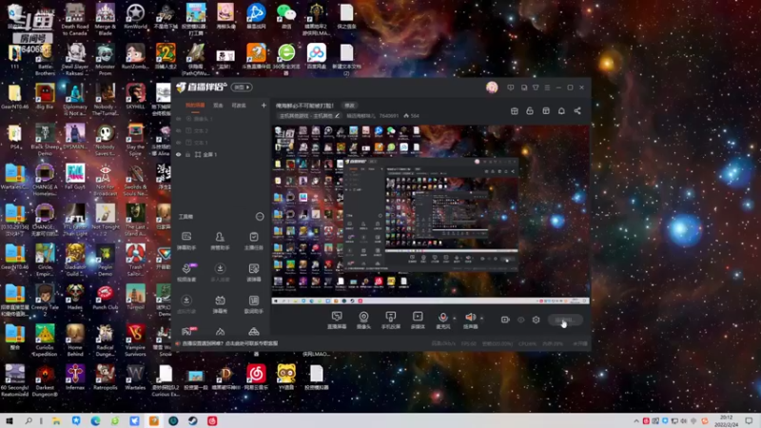This screenshot has width=761, height=428.
Task: Open the room manager assistant tool
Action: tap(220, 241)
